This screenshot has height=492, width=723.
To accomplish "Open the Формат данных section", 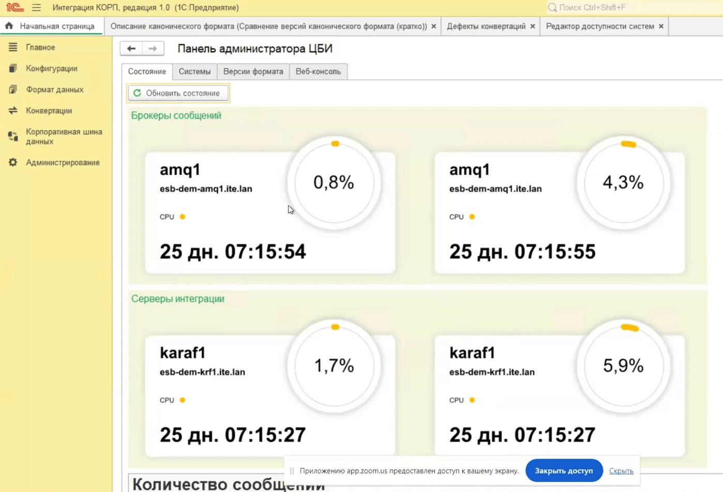I will tap(55, 89).
